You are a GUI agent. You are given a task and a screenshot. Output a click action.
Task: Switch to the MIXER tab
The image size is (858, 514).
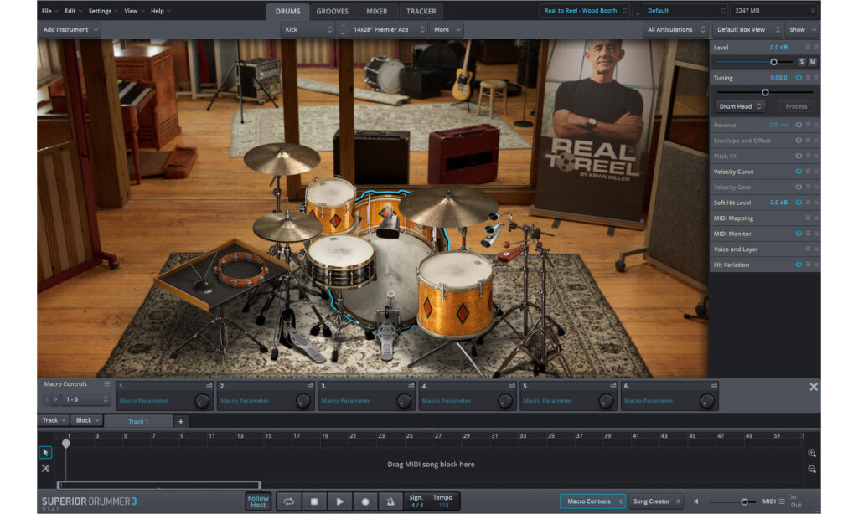pyautogui.click(x=376, y=11)
